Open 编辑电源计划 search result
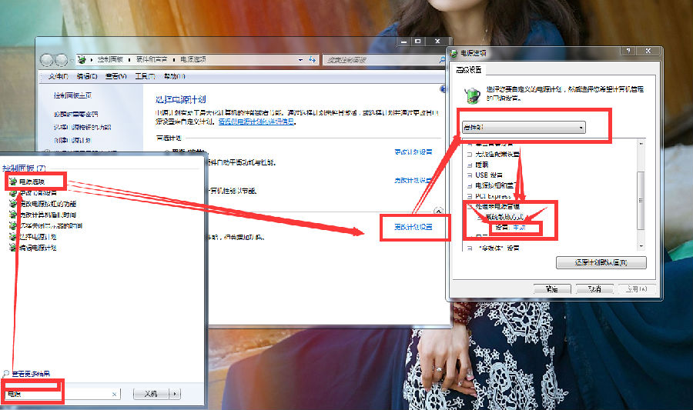 pos(37,248)
